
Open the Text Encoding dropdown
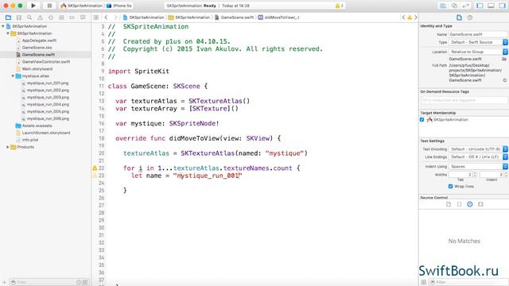coord(478,149)
